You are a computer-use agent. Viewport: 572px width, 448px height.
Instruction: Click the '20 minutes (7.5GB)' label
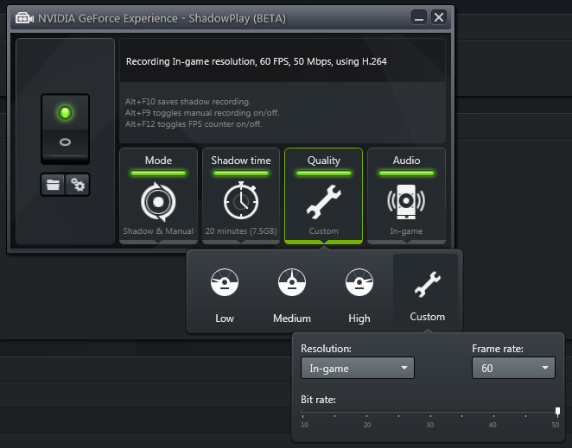241,231
